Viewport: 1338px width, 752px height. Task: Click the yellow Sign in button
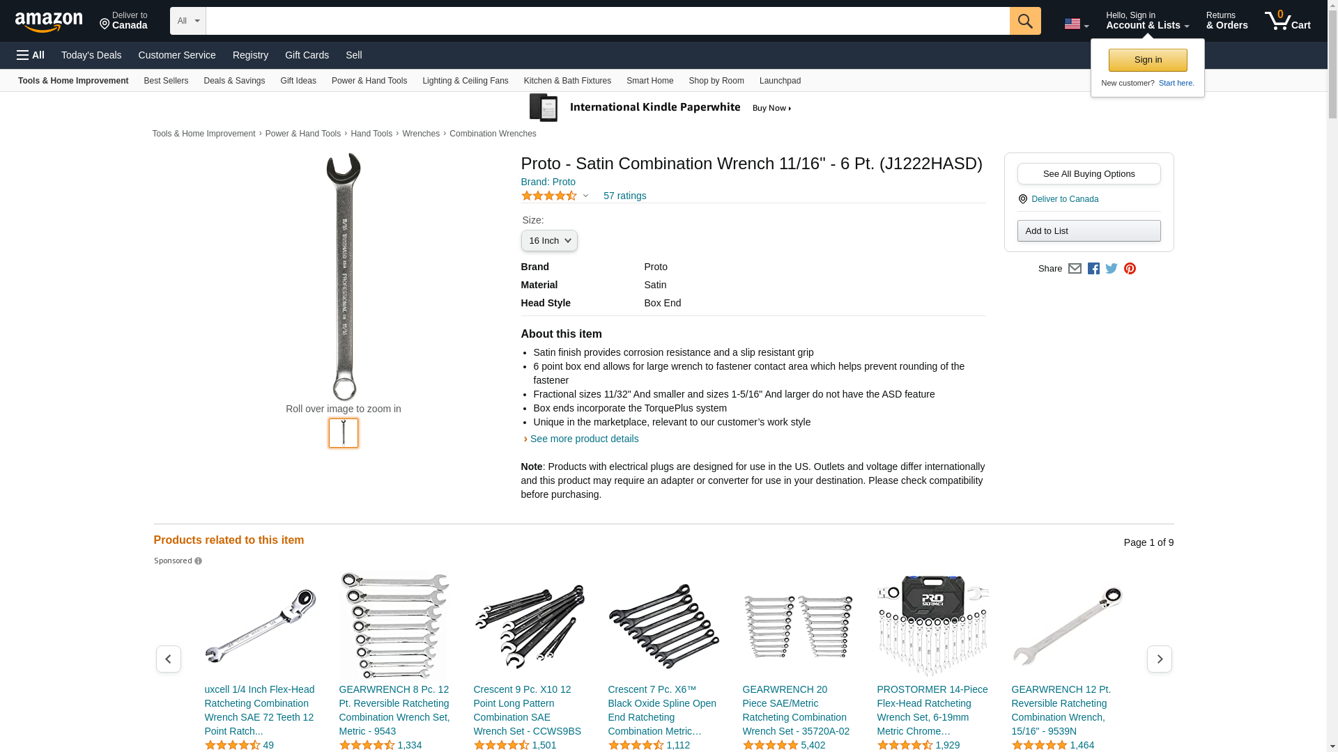pos(1148,60)
